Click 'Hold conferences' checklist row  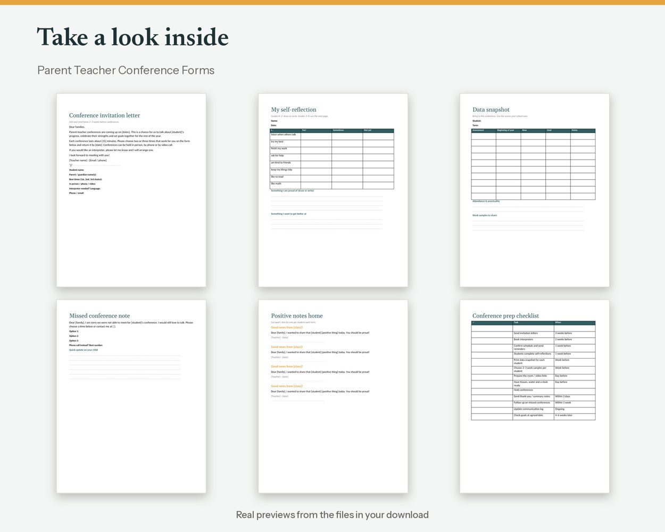[x=533, y=391]
